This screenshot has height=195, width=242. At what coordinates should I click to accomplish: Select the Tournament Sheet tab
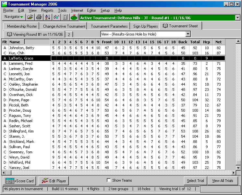180,26
